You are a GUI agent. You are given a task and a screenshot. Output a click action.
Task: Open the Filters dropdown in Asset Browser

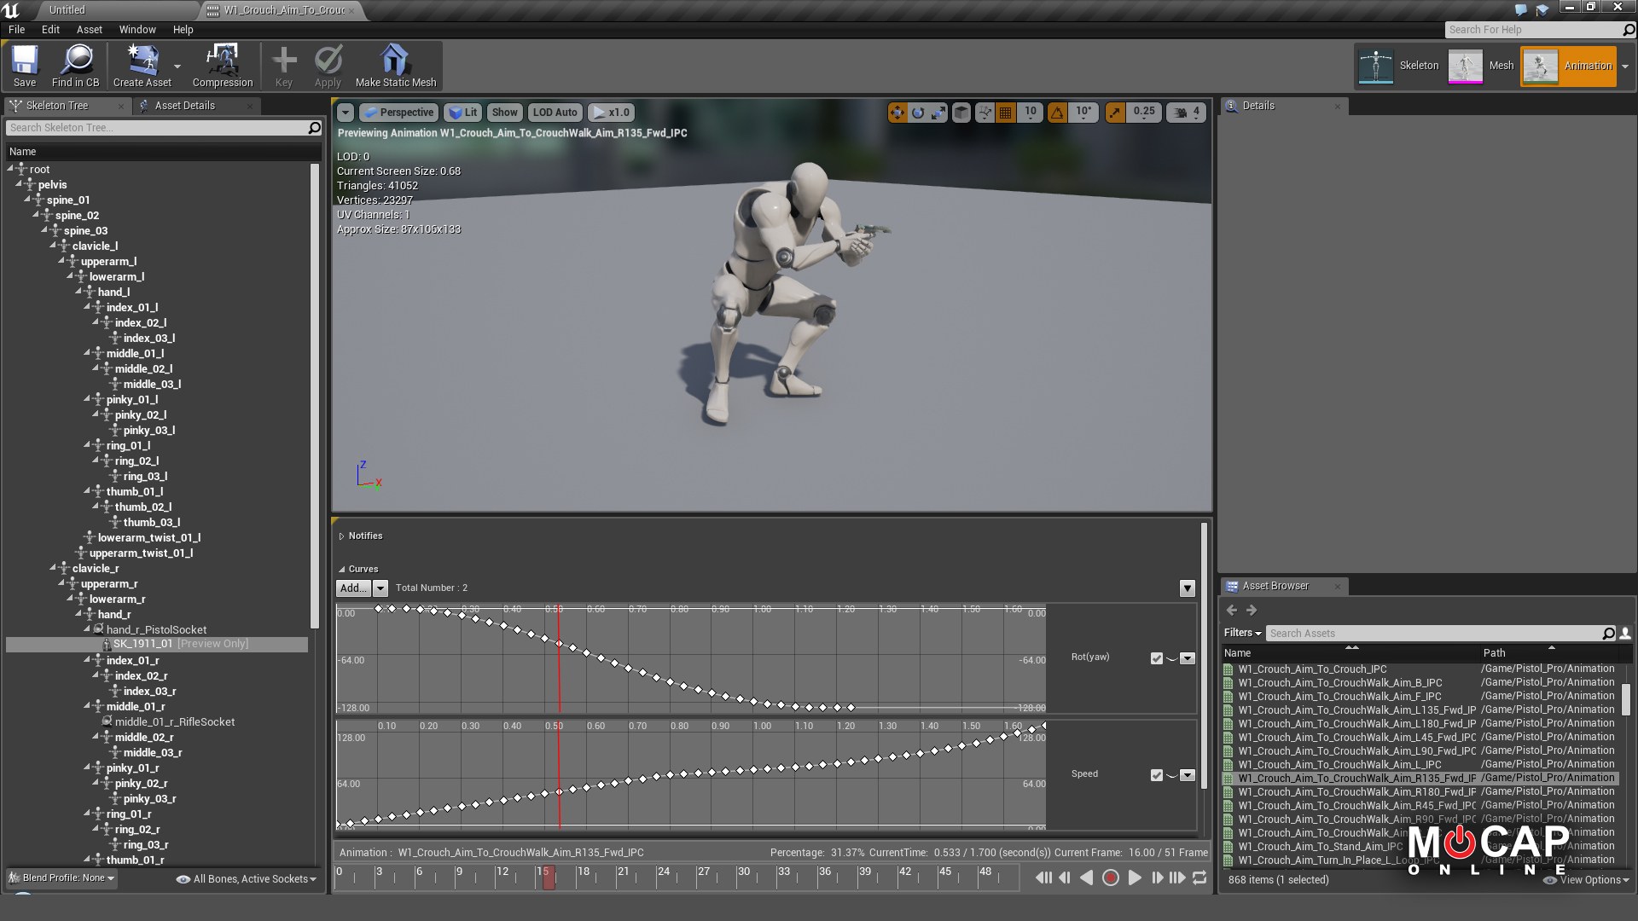(x=1242, y=633)
